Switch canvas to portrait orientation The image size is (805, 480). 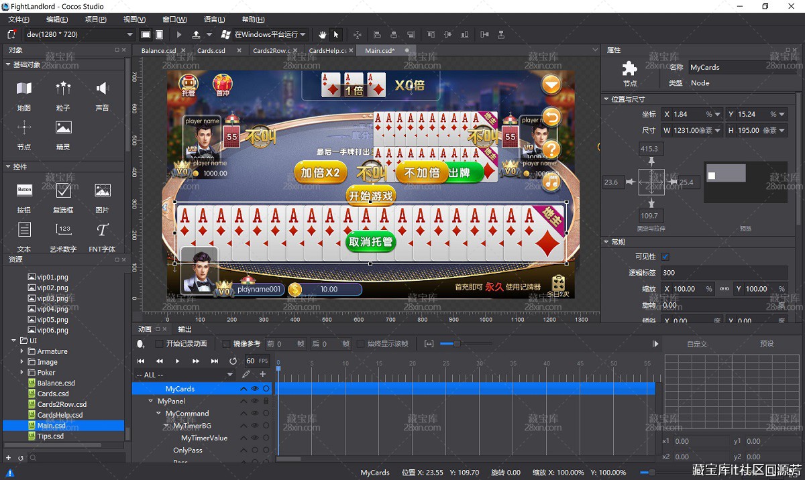[160, 34]
